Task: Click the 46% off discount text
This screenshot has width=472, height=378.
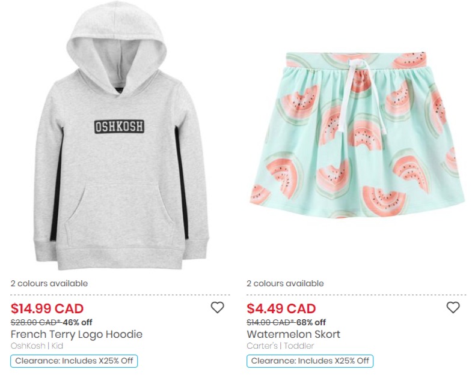Action: (78, 322)
